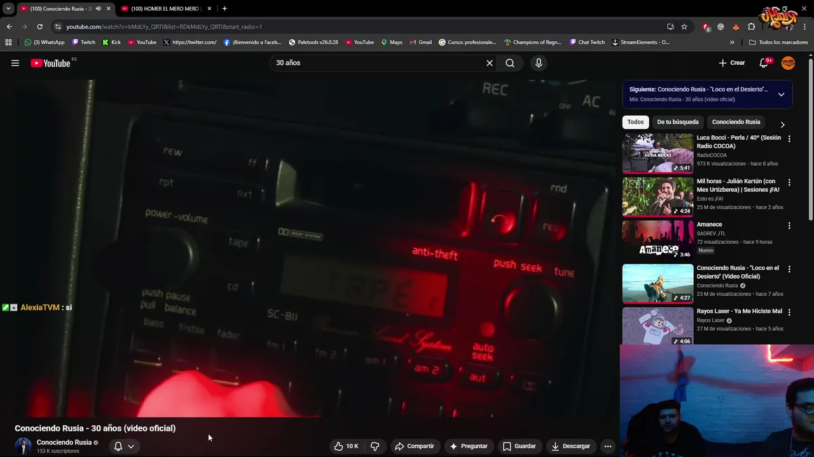
Task: Dislike the video
Action: [x=375, y=446]
